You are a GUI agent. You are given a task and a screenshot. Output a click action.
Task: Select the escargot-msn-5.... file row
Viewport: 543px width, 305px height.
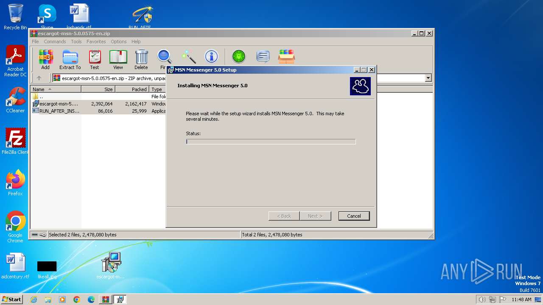[x=98, y=104]
